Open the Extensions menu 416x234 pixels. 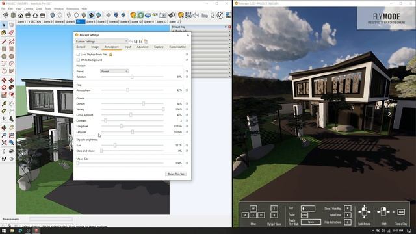[72, 8]
